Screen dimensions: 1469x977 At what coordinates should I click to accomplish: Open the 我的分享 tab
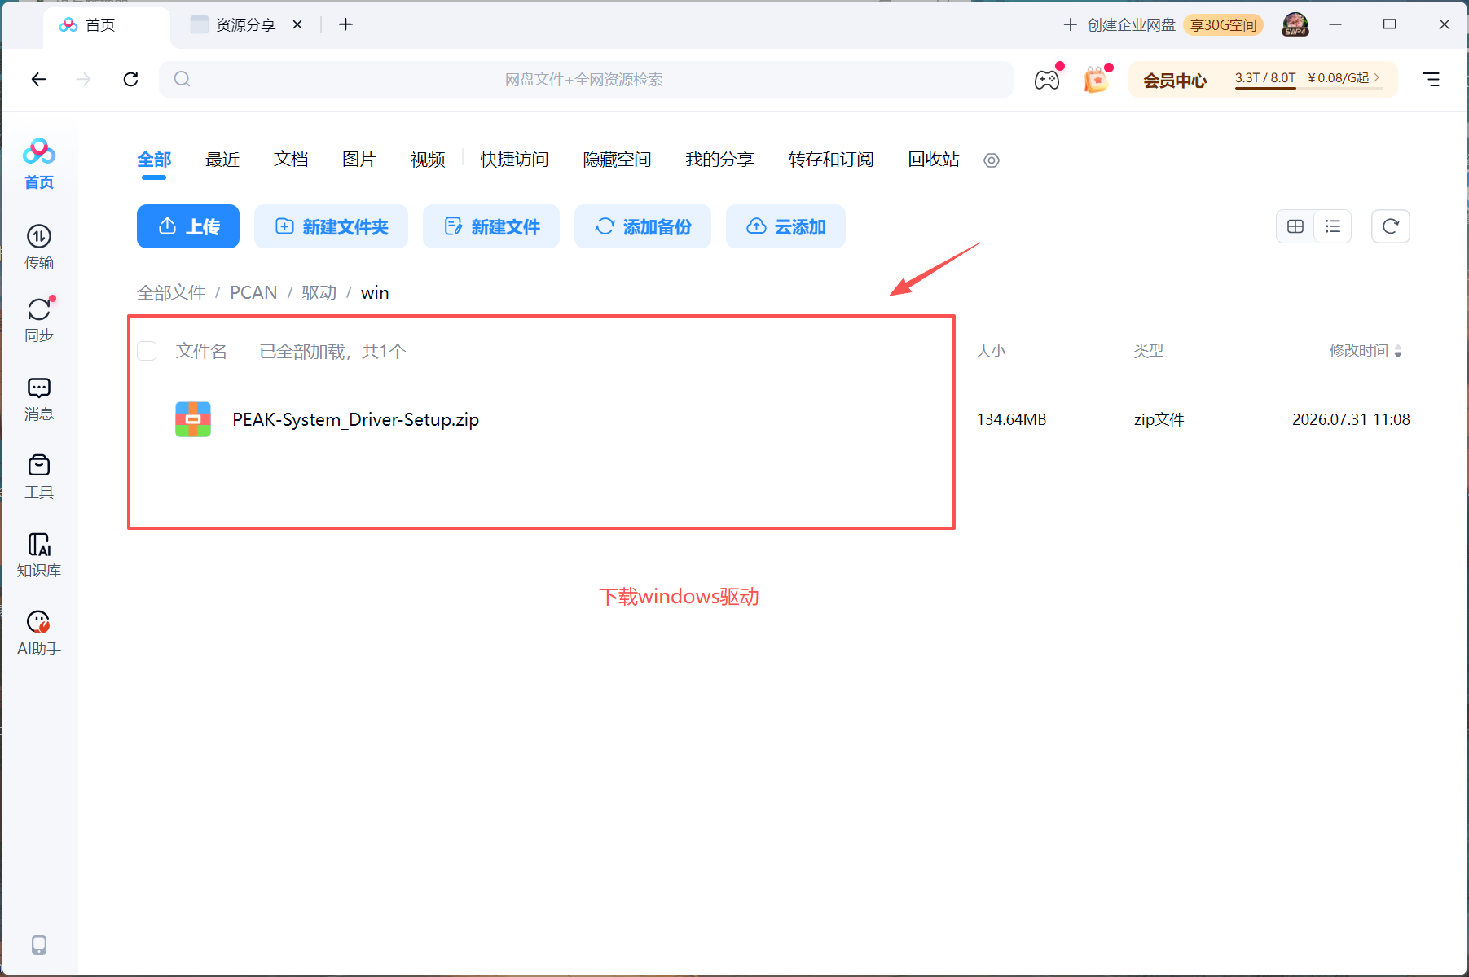[719, 160]
